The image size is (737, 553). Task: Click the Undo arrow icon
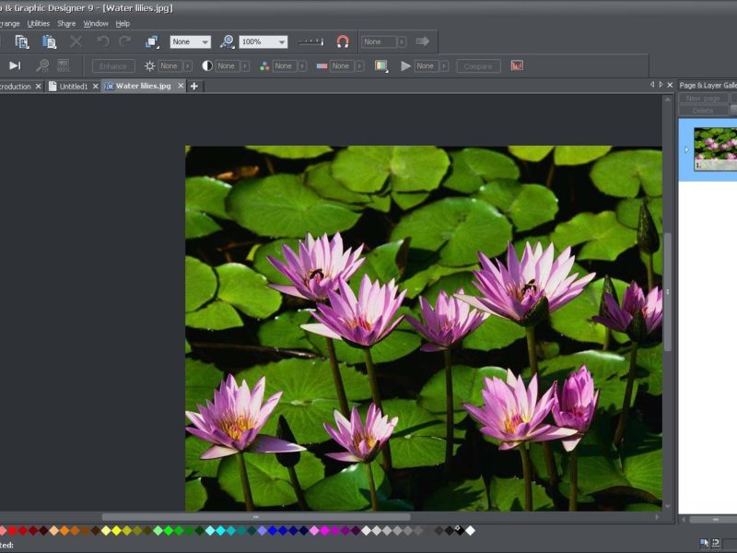(x=102, y=41)
